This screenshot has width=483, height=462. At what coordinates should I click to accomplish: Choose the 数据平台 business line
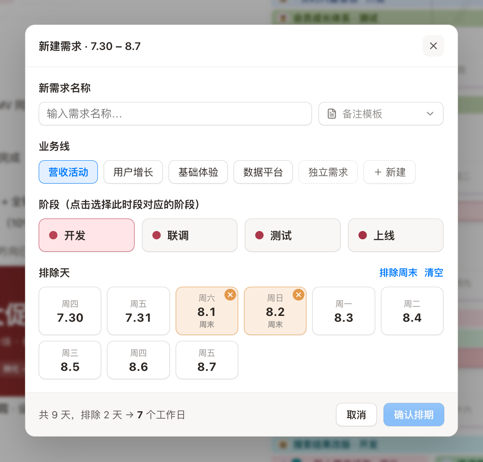[263, 172]
